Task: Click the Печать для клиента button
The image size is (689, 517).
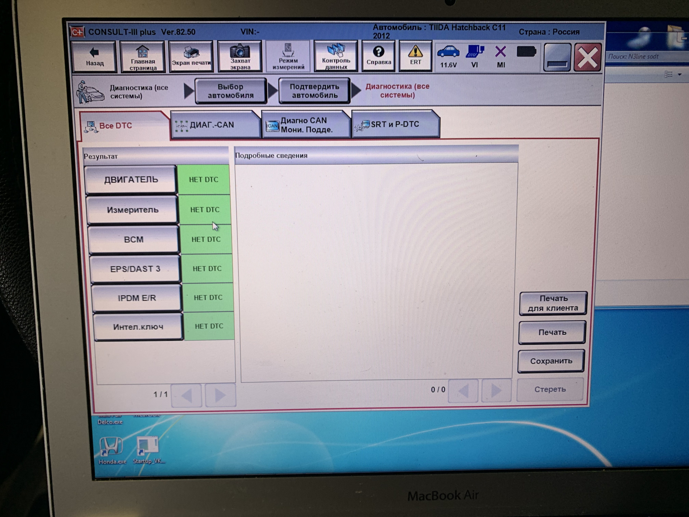Action: (x=553, y=303)
